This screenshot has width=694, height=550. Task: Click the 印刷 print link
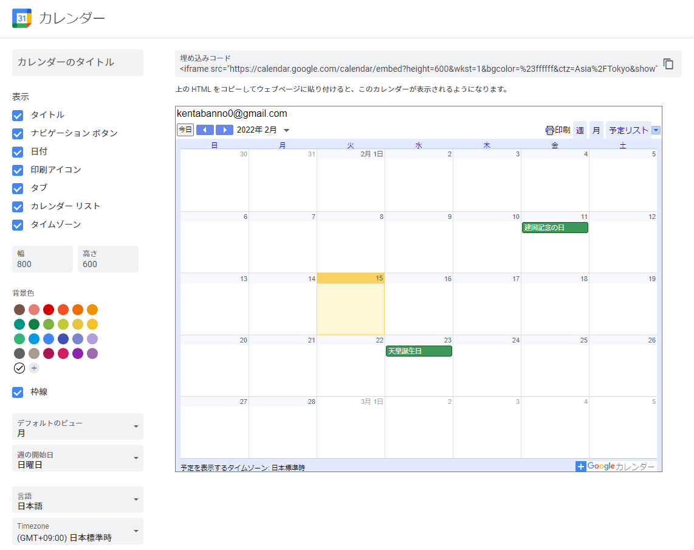[563, 130]
